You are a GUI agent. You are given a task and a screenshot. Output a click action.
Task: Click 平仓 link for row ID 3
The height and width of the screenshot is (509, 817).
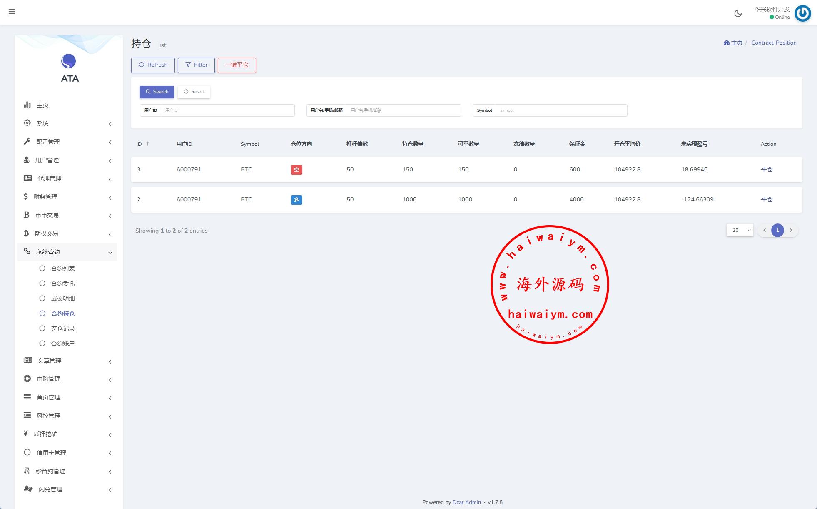767,169
